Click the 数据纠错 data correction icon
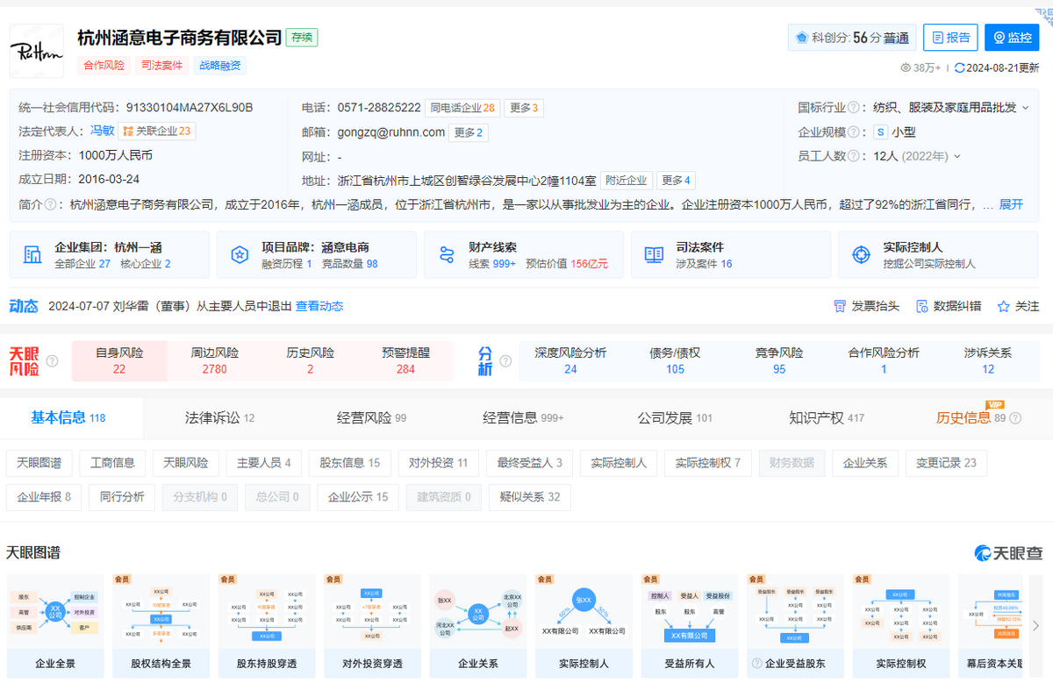This screenshot has height=690, width=1053. pyautogui.click(x=921, y=306)
